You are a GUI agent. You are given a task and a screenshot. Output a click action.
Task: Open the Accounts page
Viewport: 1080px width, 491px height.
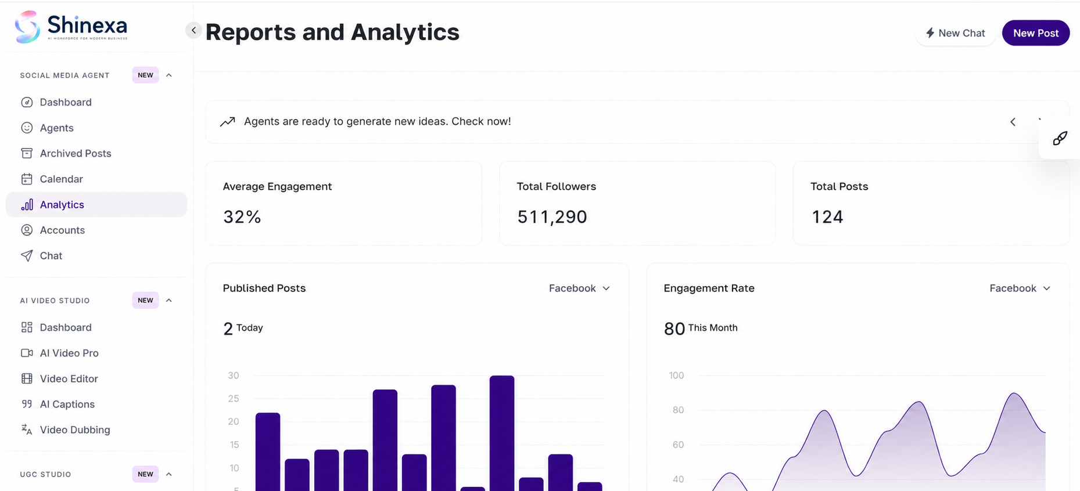pos(96,230)
